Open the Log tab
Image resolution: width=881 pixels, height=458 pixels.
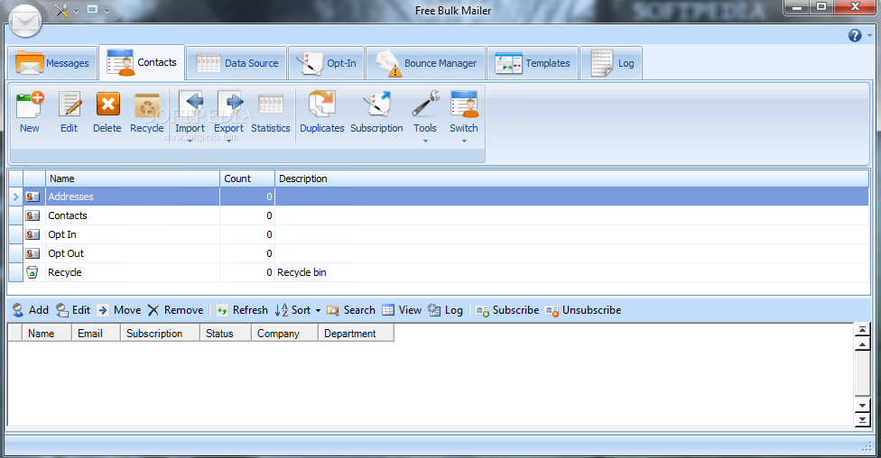(x=611, y=63)
